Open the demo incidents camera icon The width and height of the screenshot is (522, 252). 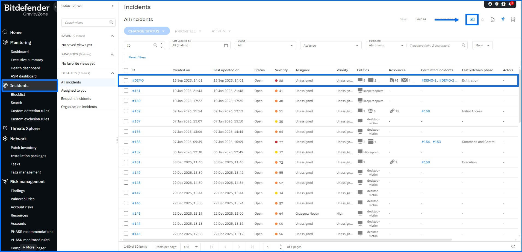coord(472,19)
